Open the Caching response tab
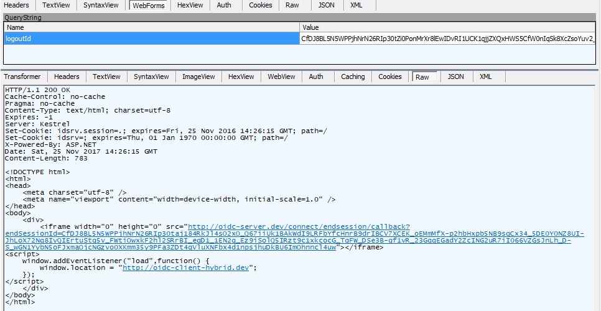 click(353, 77)
